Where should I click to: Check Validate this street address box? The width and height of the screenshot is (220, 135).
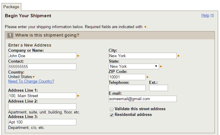(112, 109)
